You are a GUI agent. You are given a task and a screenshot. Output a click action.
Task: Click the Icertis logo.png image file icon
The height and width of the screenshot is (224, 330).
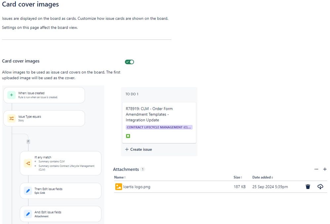(x=118, y=187)
